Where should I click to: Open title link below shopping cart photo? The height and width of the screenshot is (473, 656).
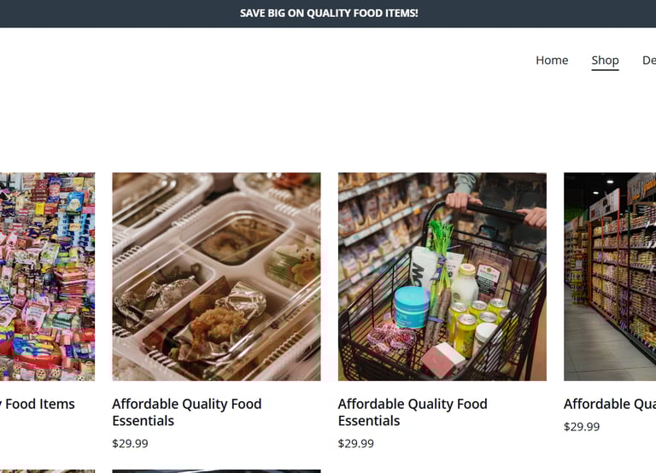(413, 412)
